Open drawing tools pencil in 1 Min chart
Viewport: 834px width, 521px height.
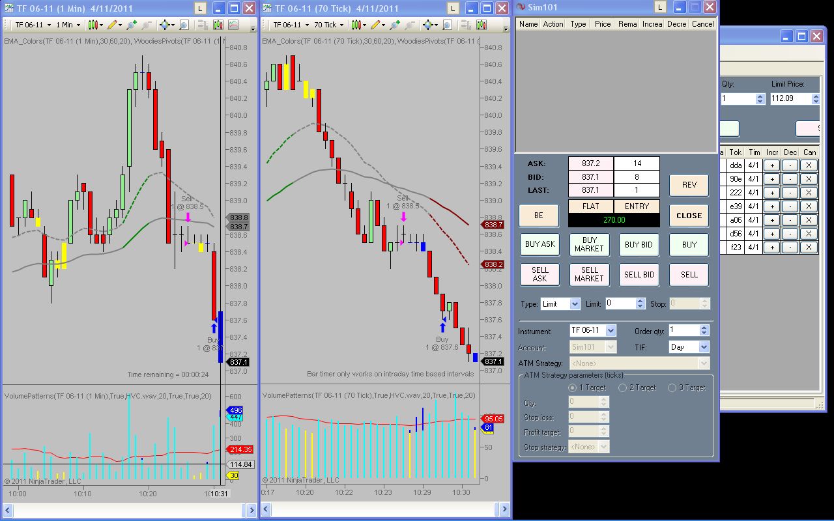pos(115,25)
